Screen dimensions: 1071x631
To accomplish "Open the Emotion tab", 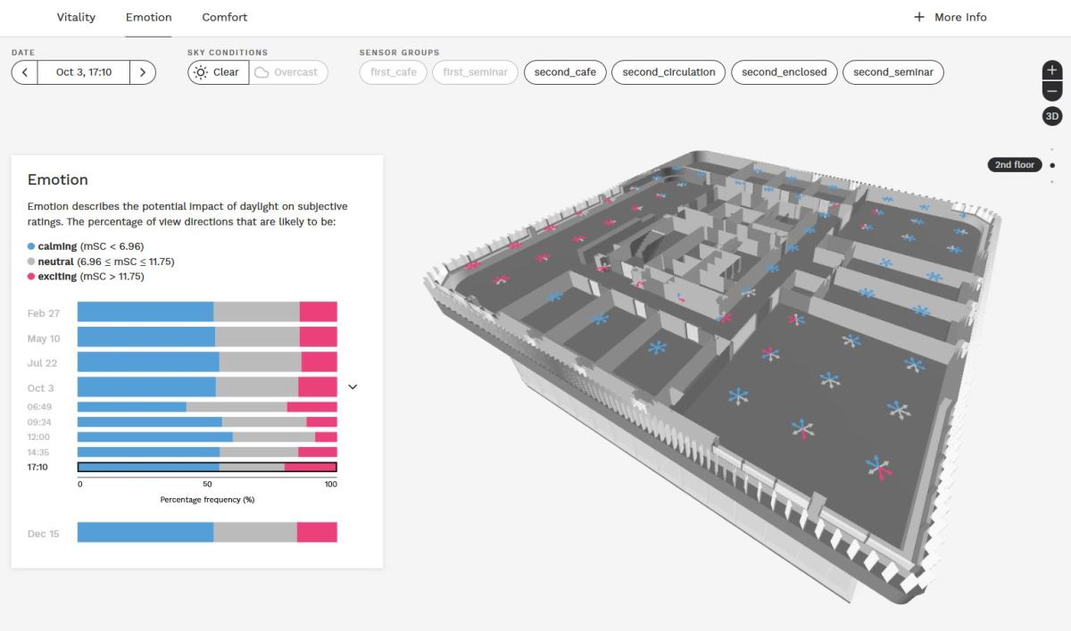I will pyautogui.click(x=148, y=17).
